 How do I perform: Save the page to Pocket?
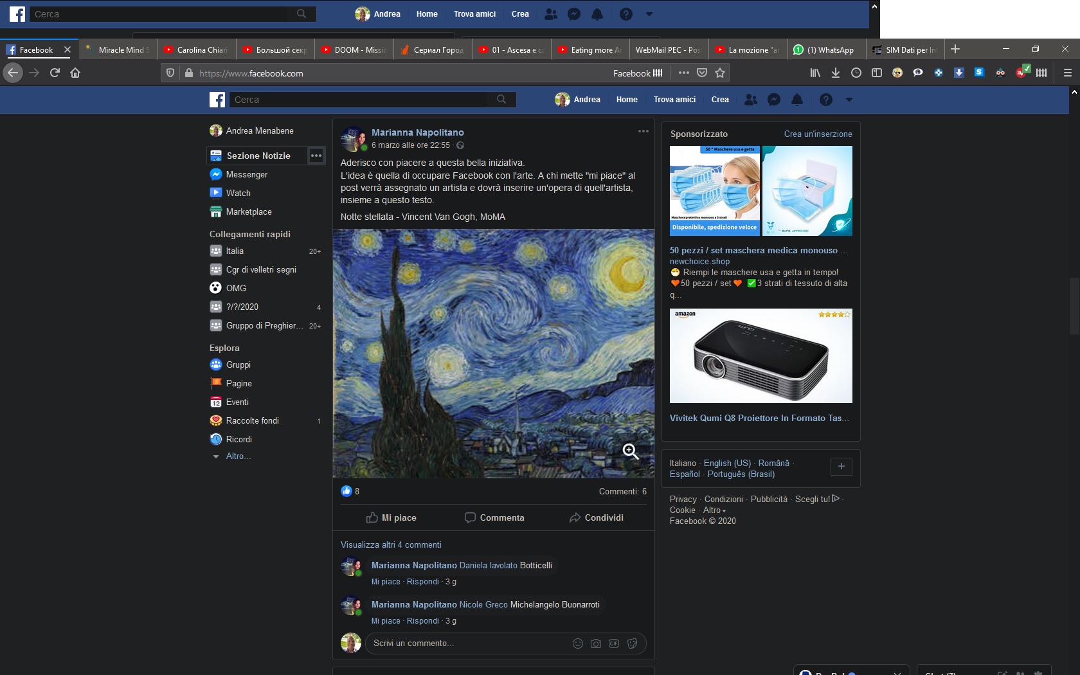click(x=702, y=73)
